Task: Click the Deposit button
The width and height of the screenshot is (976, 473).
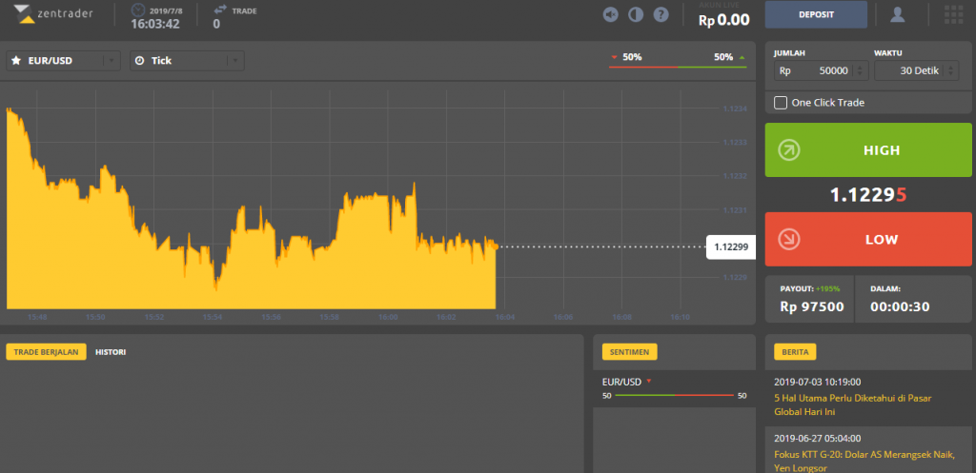Action: coord(816,14)
